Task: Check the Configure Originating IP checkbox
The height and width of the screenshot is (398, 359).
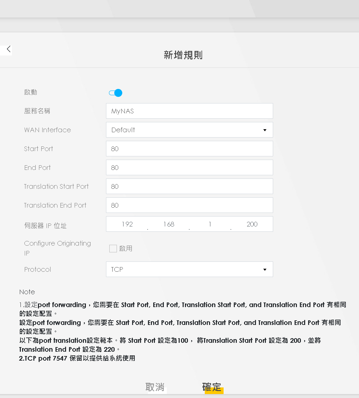Action: coord(113,249)
